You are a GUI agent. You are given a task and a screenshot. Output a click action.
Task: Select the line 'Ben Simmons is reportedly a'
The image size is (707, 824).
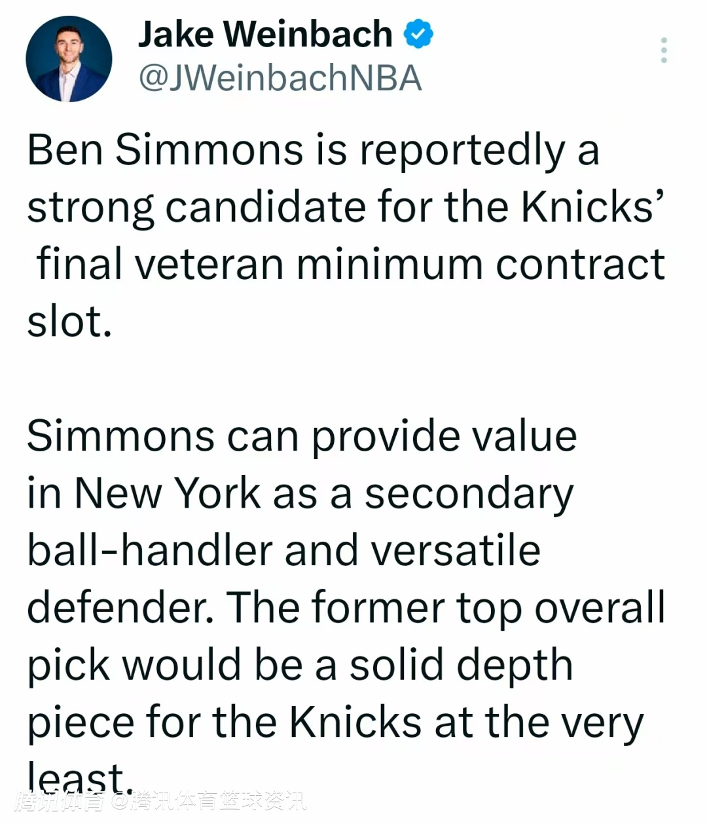coord(313,151)
